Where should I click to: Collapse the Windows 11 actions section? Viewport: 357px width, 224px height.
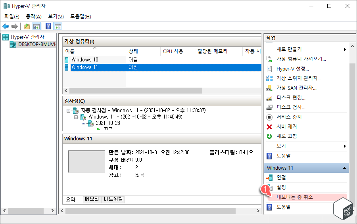click(344, 168)
